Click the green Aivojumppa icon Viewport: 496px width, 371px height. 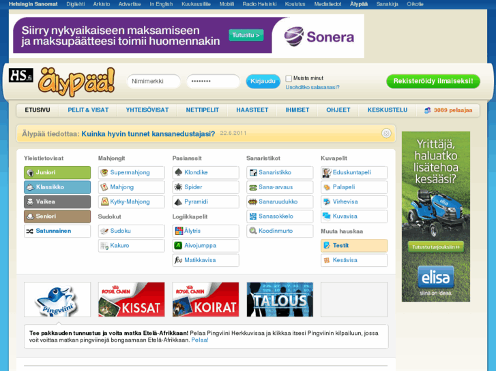(178, 245)
